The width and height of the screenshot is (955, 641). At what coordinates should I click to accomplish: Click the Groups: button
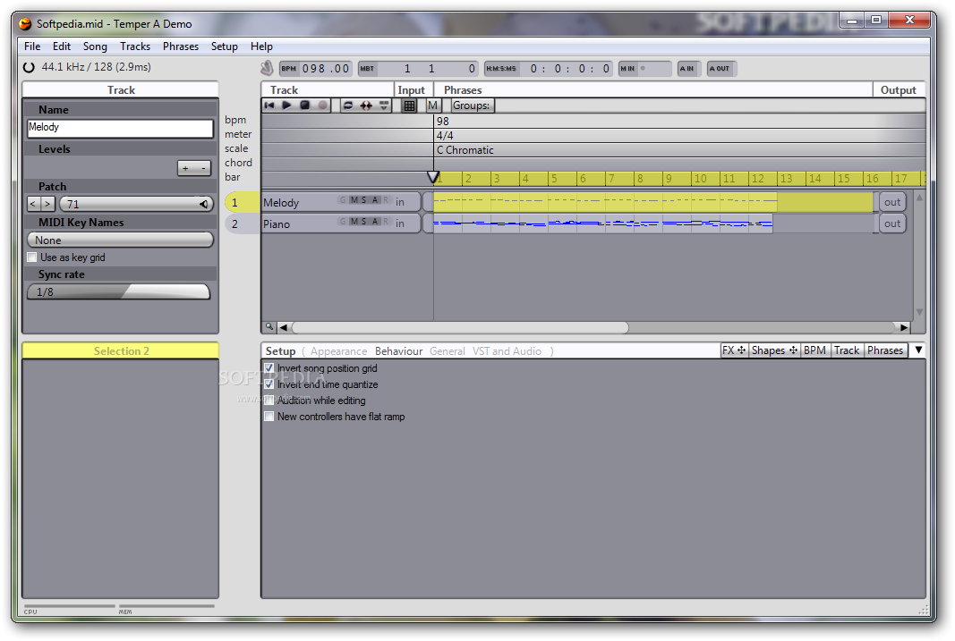(x=472, y=105)
